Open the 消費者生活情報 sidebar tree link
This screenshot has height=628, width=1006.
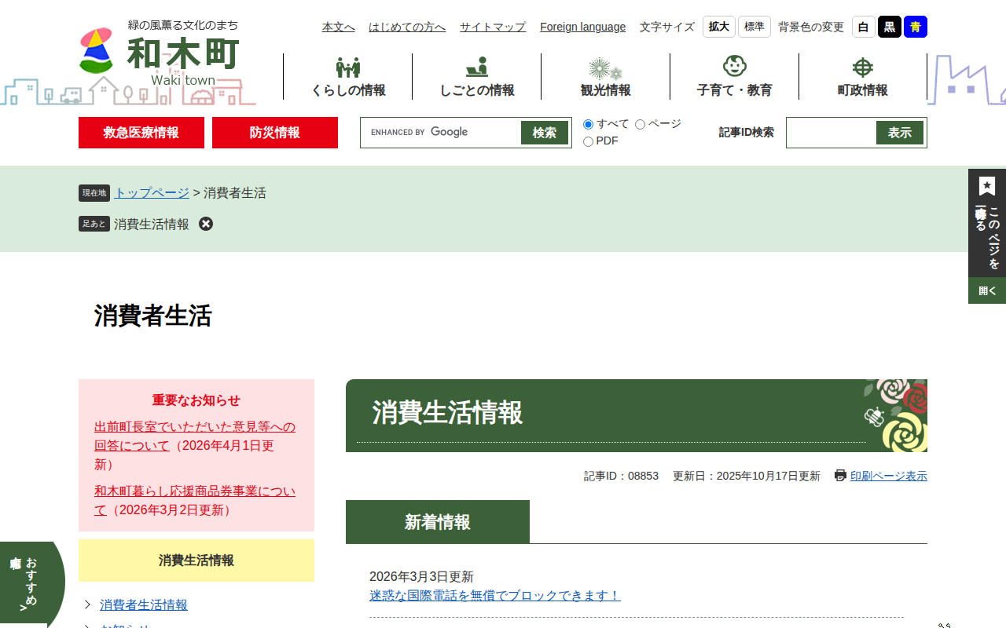pos(143,604)
